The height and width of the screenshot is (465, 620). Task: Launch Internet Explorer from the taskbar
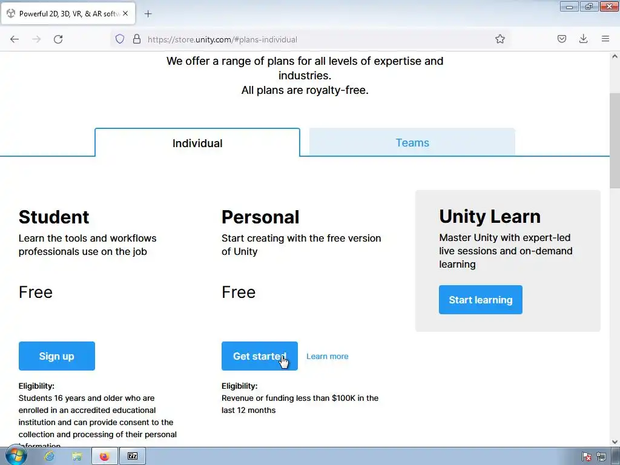pyautogui.click(x=49, y=457)
